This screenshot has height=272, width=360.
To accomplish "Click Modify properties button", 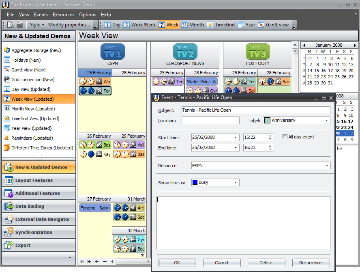I will pyautogui.click(x=69, y=25).
